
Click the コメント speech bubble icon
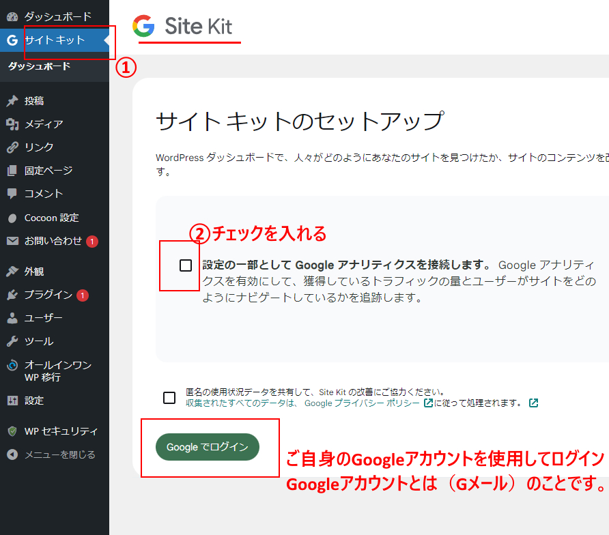[x=12, y=193]
